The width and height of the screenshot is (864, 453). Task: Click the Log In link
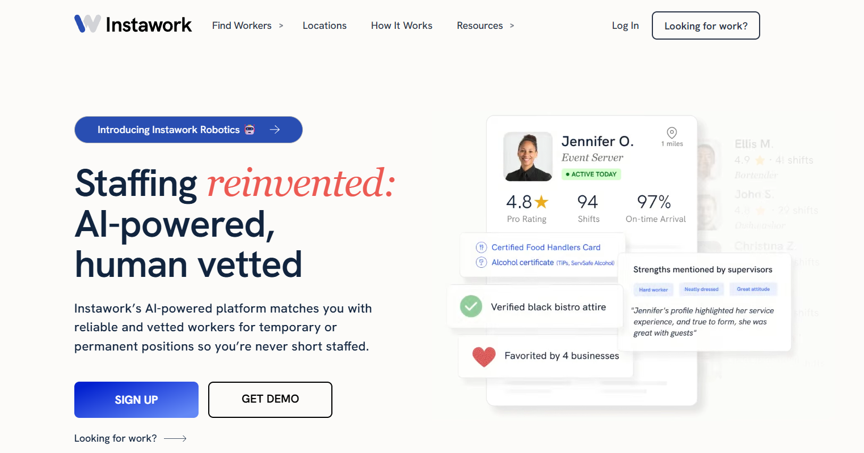click(x=625, y=25)
